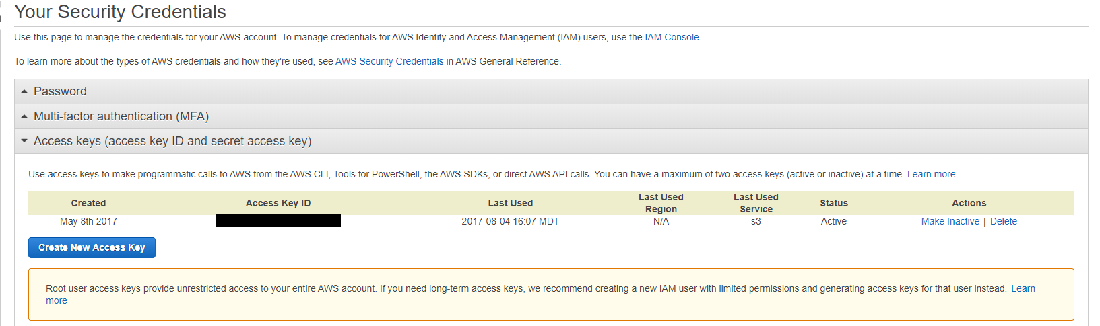Click Learn more after access keys description

[x=931, y=174]
